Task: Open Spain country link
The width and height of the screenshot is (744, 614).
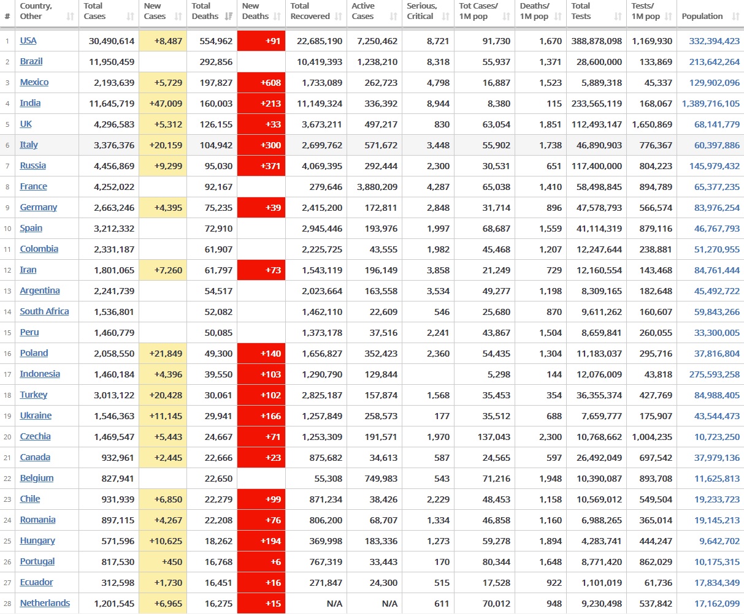Action: coord(31,228)
